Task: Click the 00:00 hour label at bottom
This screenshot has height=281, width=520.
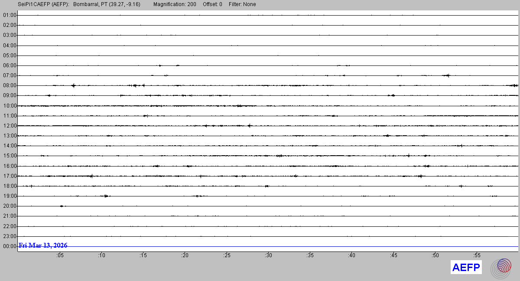Action: [x=10, y=246]
